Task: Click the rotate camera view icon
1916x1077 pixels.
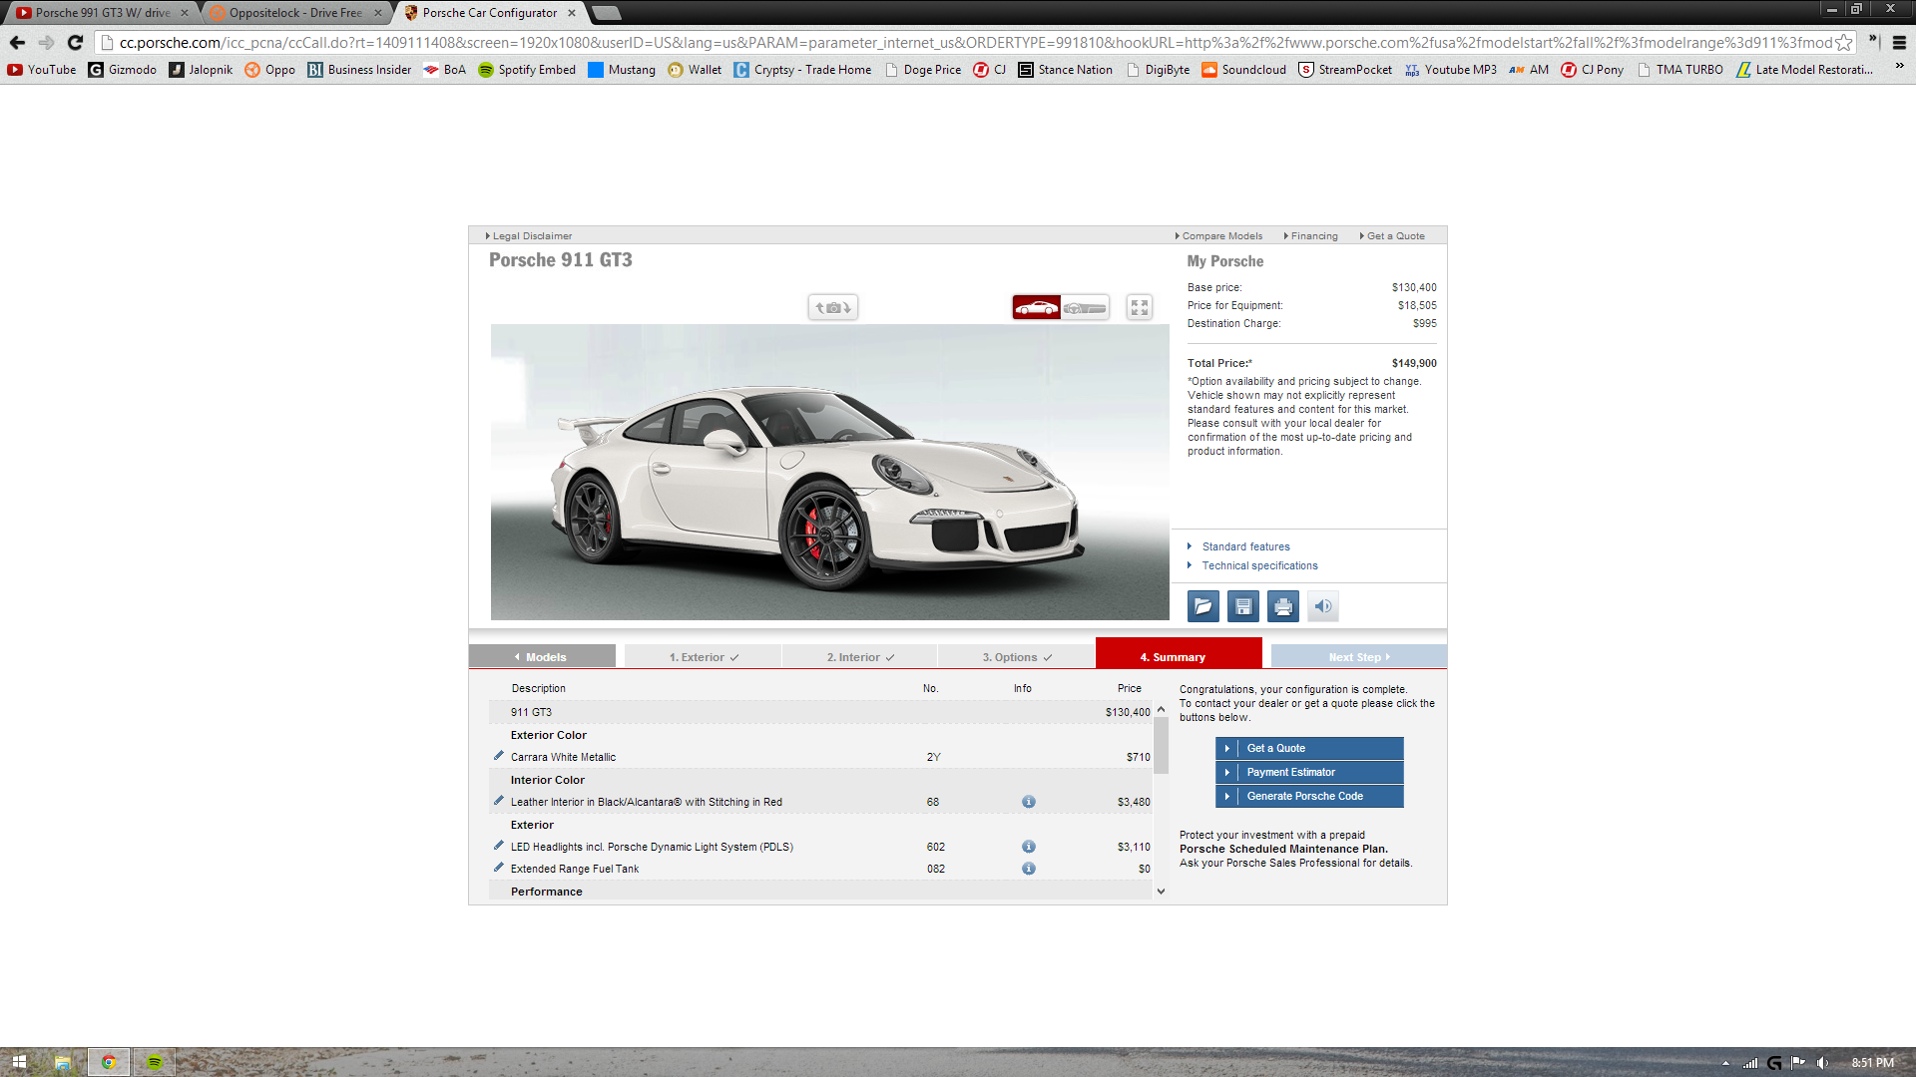Action: (x=833, y=307)
